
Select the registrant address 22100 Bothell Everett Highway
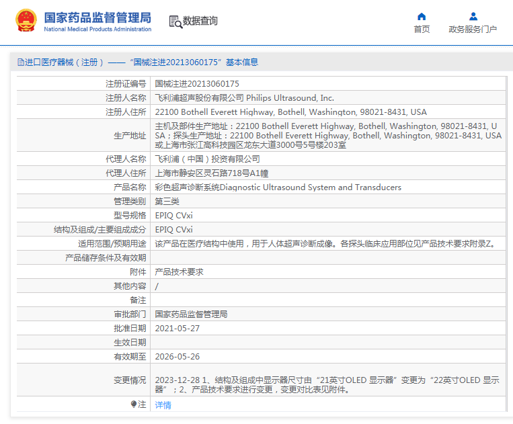(x=291, y=112)
